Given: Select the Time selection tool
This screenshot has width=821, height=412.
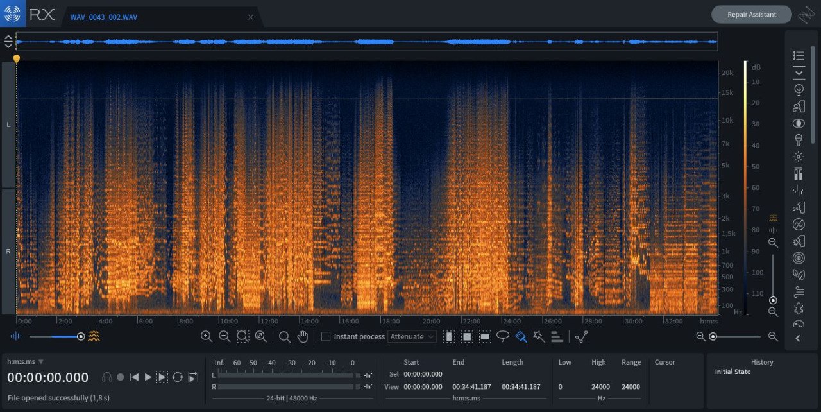Looking at the screenshot, I should tap(449, 336).
